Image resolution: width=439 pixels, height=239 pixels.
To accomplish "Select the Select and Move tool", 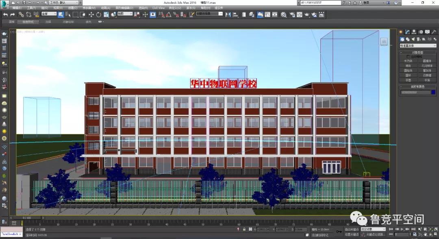I will (x=91, y=15).
